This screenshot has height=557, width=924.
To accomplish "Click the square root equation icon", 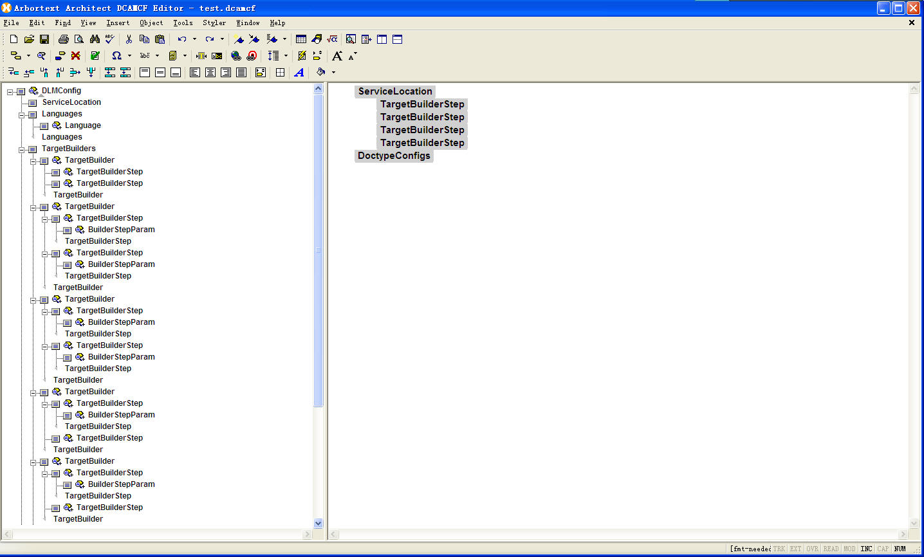I will coord(332,39).
